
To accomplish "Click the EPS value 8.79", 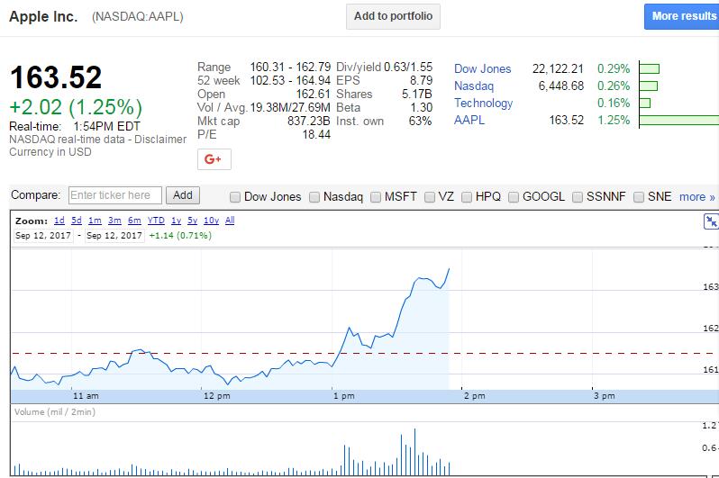I will 421,80.
